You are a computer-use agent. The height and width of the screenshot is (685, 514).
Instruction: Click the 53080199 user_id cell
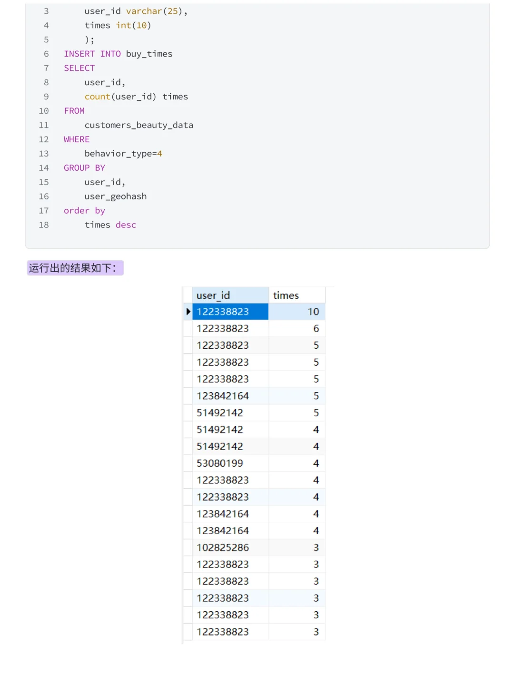tap(230, 463)
